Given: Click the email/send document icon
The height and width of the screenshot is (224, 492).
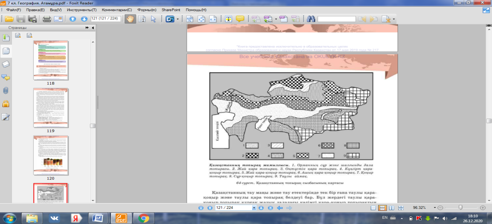Looking at the screenshot, I should point(58,19).
